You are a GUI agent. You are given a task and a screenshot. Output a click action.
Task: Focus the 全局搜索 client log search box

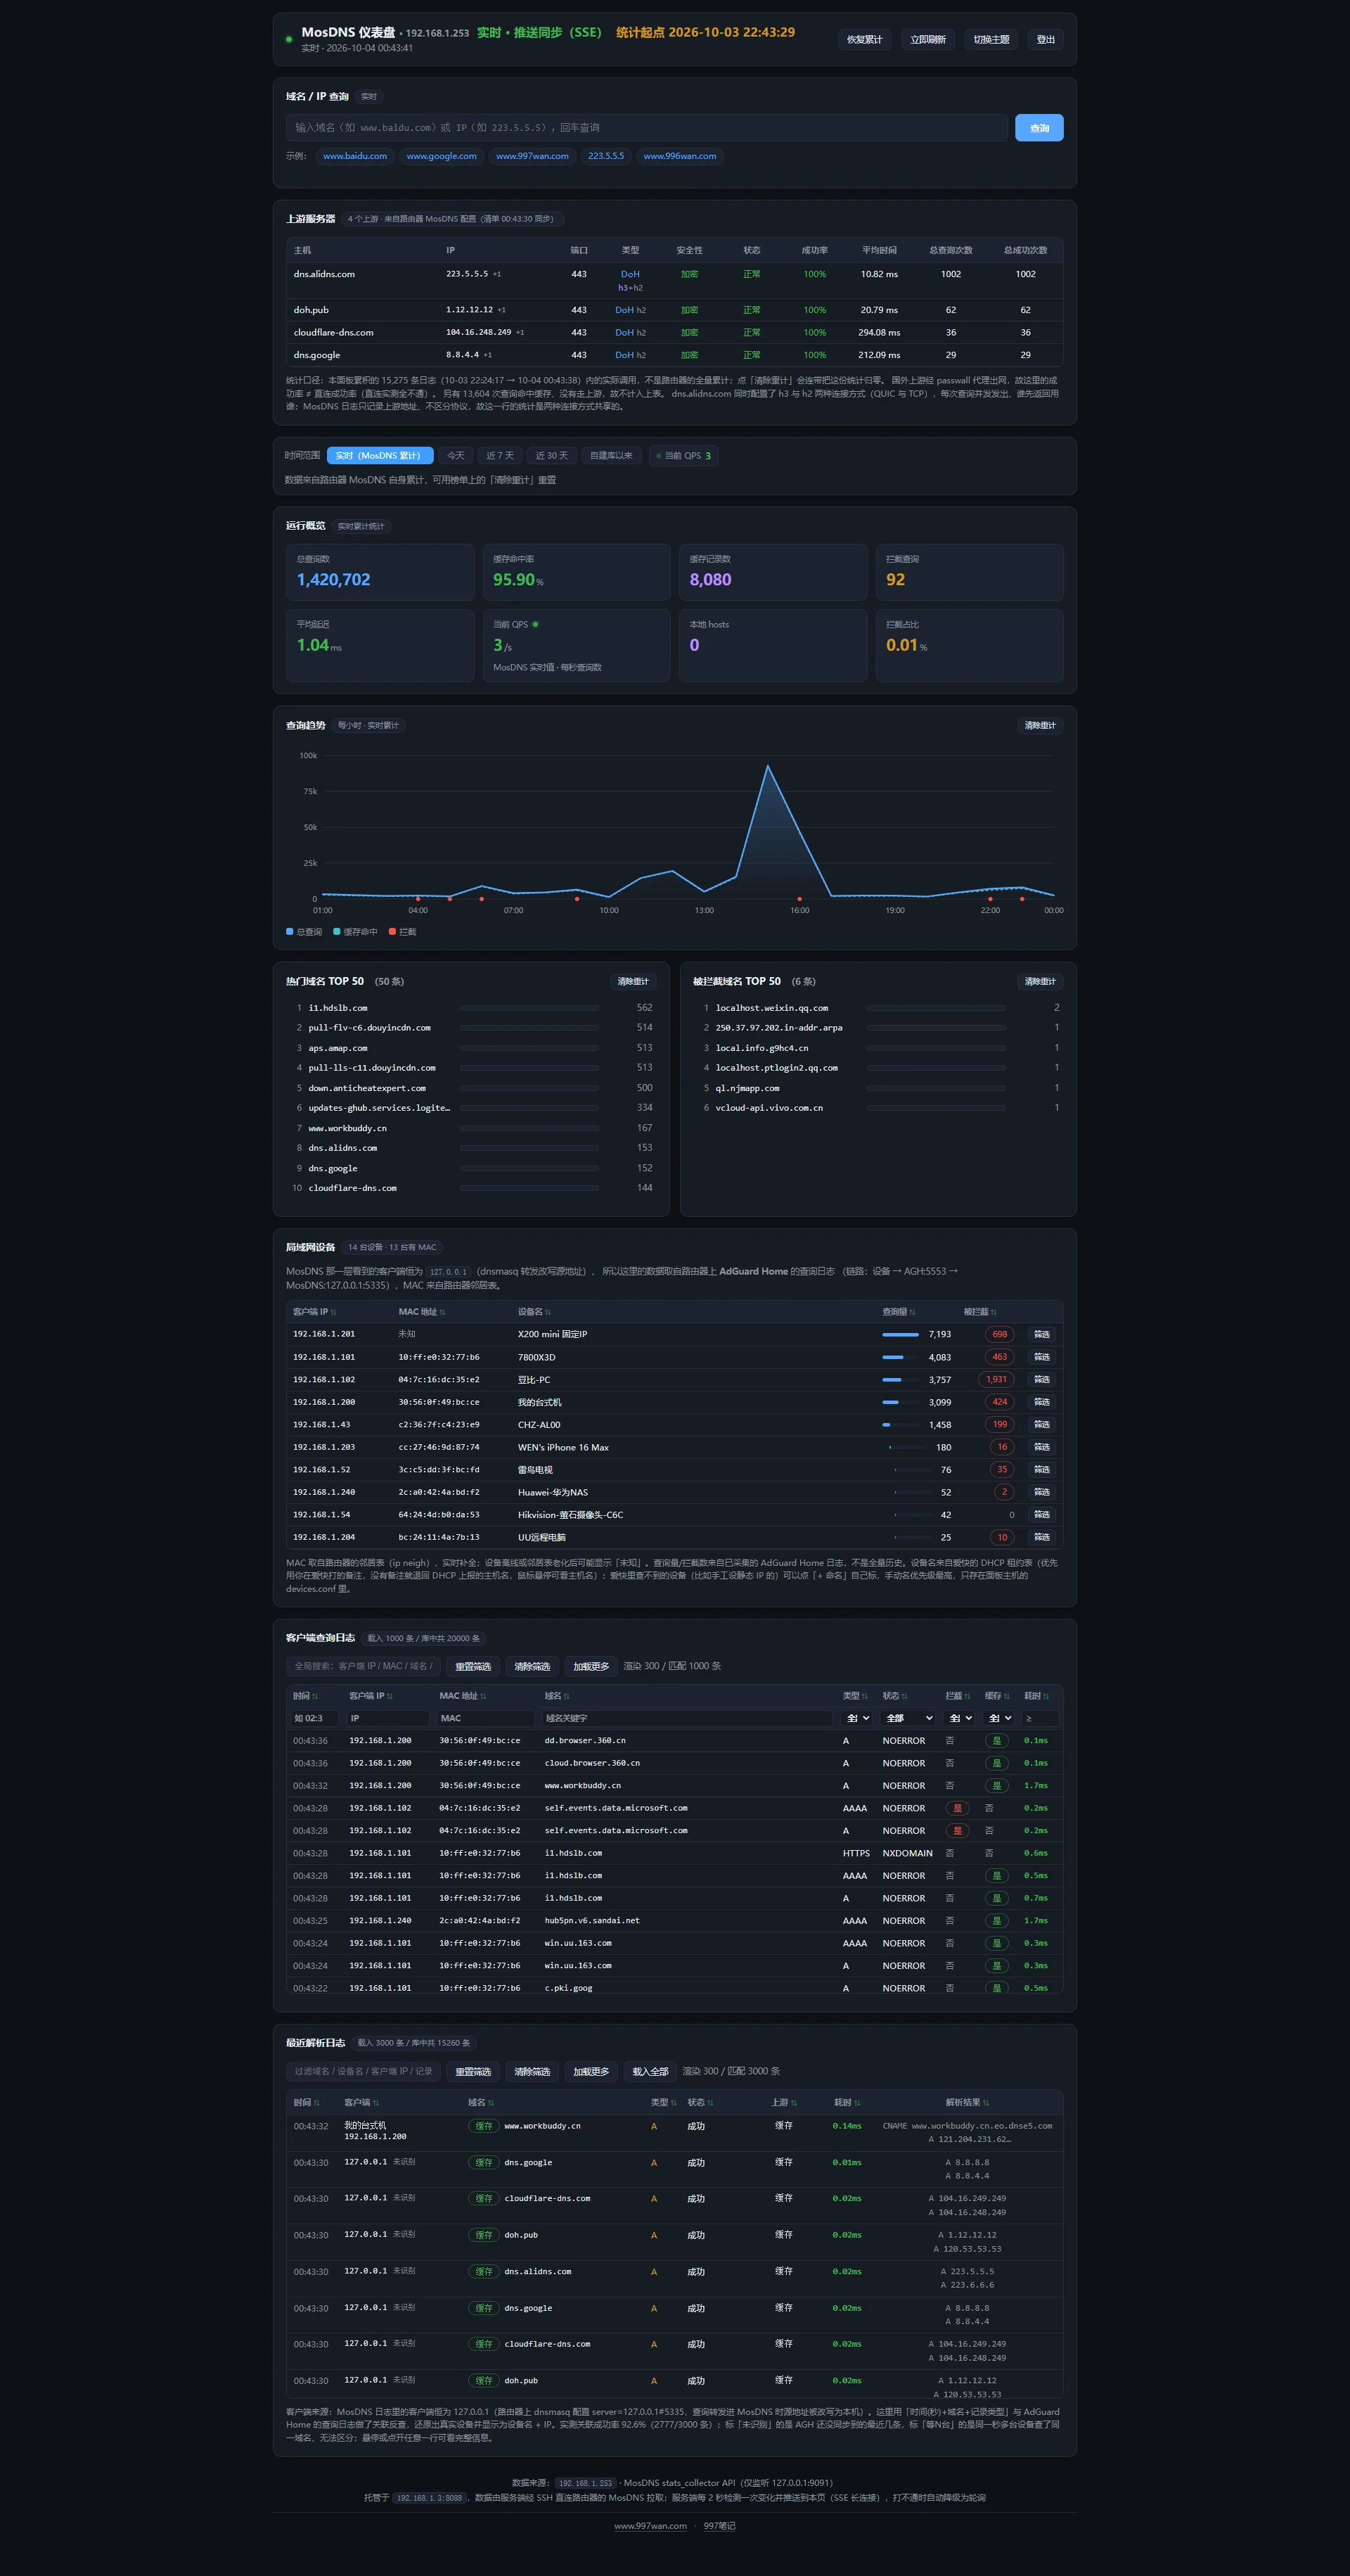[363, 1667]
